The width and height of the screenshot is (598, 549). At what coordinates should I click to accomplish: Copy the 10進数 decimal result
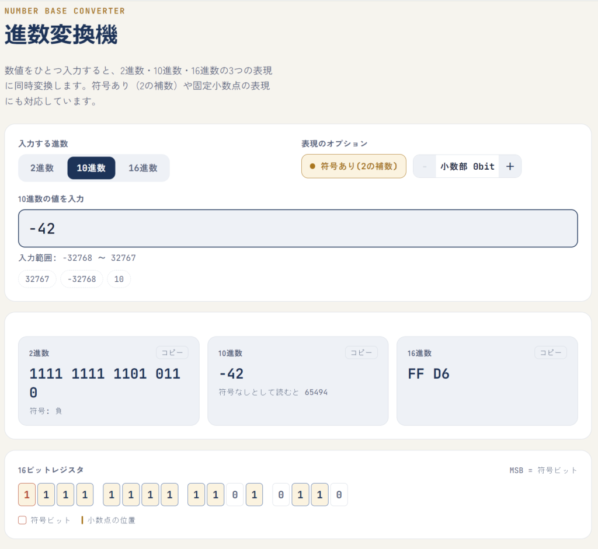[x=361, y=352]
